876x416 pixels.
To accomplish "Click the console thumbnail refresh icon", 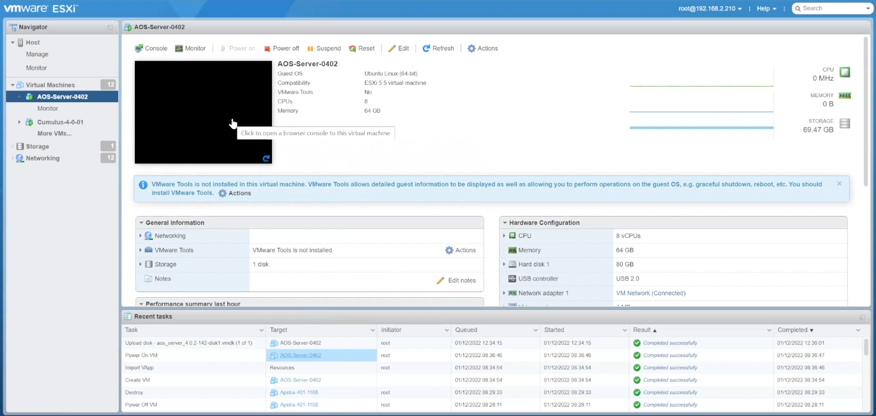I will [266, 158].
